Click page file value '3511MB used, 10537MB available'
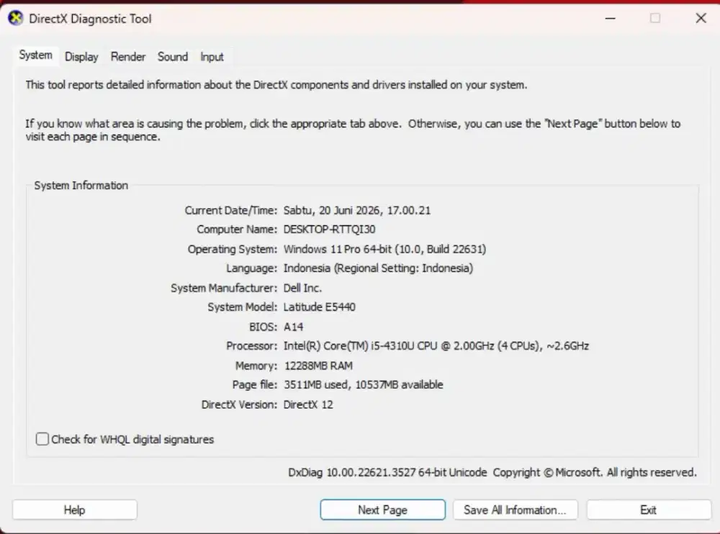720x534 pixels. click(363, 384)
